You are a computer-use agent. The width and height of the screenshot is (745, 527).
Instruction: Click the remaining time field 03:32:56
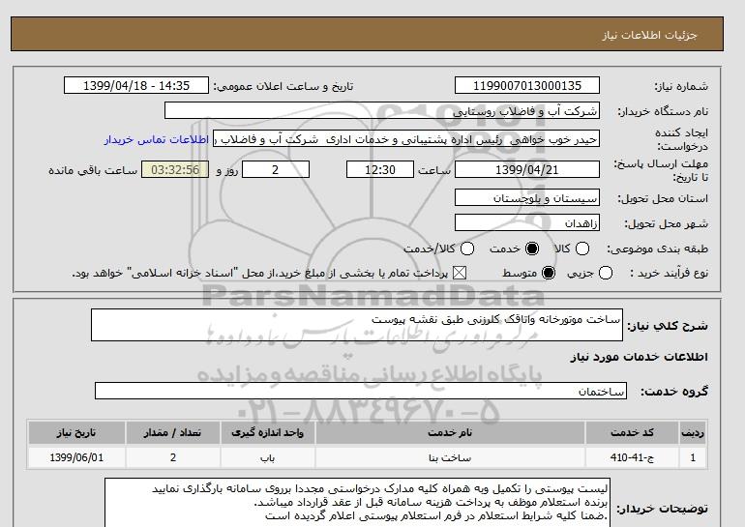tap(175, 169)
